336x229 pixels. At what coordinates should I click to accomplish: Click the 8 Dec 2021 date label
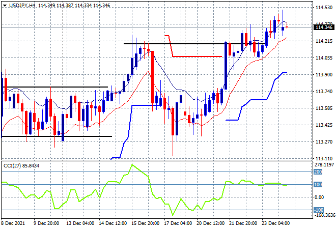[x=13, y=223]
